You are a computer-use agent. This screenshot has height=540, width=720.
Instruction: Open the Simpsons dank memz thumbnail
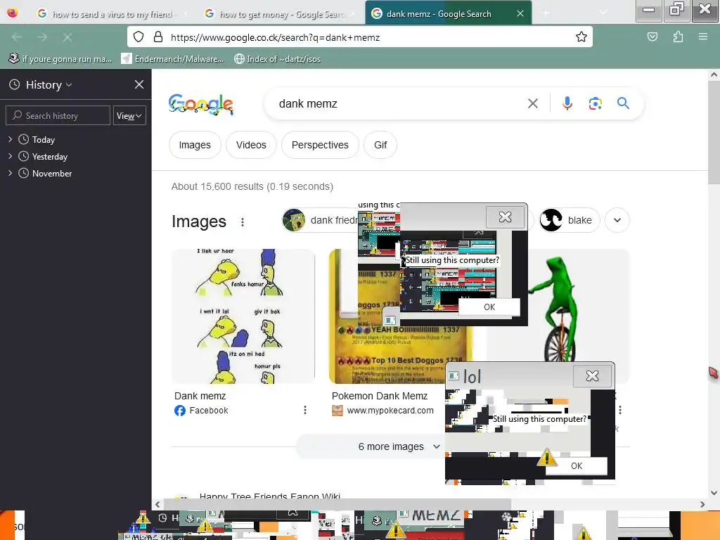tap(243, 316)
